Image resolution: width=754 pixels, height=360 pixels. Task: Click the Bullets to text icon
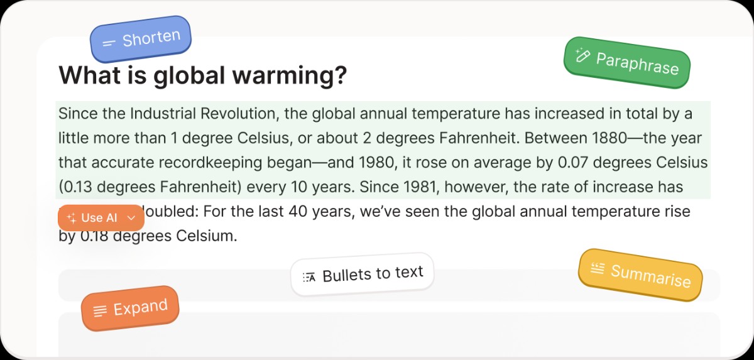309,276
